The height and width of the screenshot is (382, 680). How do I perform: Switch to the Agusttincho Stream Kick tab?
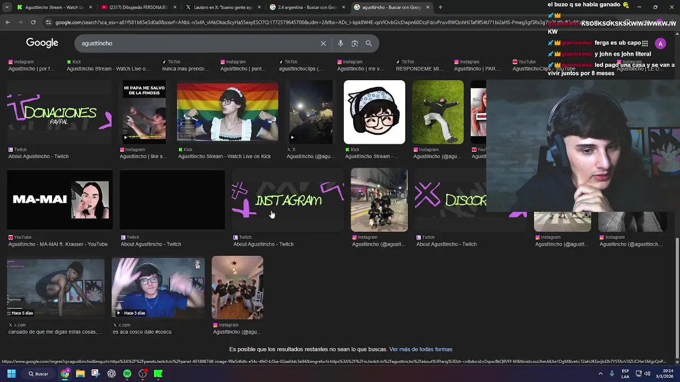54,7
